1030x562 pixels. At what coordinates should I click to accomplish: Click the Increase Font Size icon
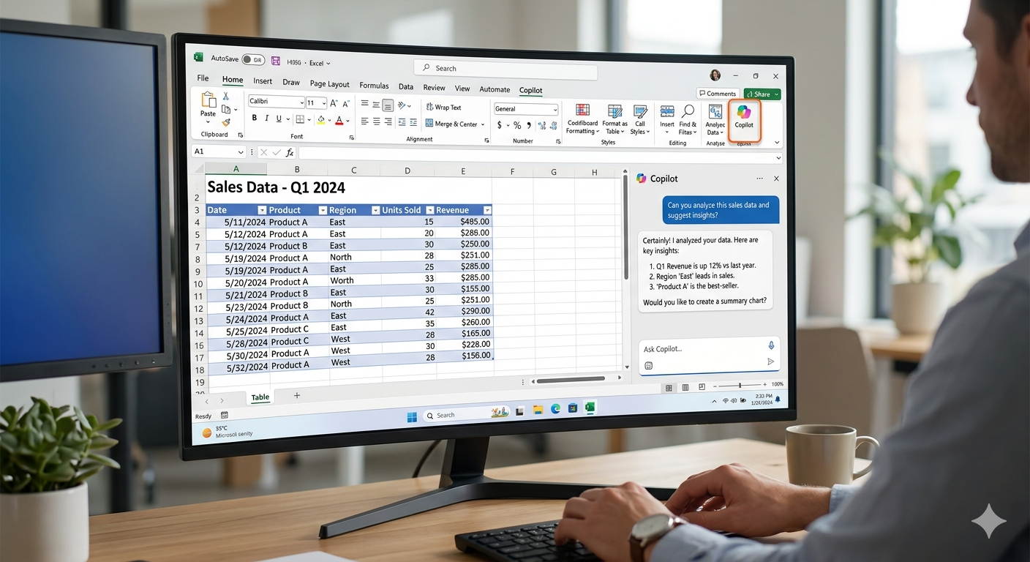tap(334, 103)
